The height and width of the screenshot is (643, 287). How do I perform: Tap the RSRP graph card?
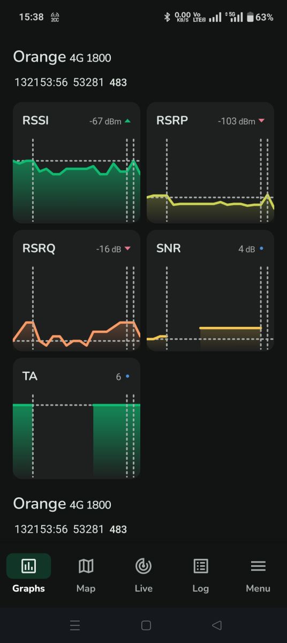point(210,162)
